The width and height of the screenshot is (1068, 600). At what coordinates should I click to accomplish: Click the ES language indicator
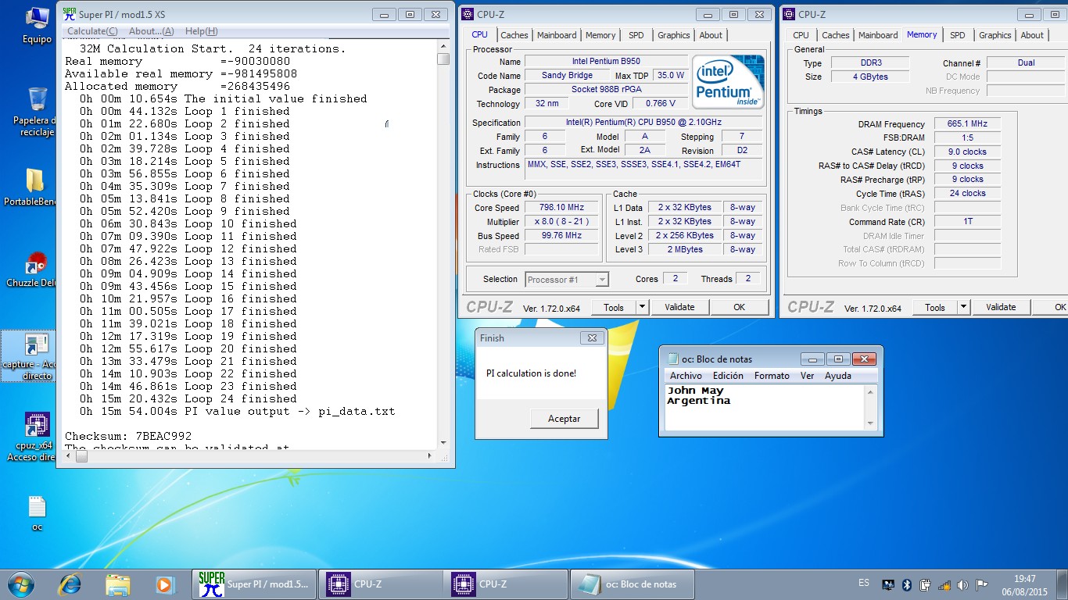coord(864,583)
